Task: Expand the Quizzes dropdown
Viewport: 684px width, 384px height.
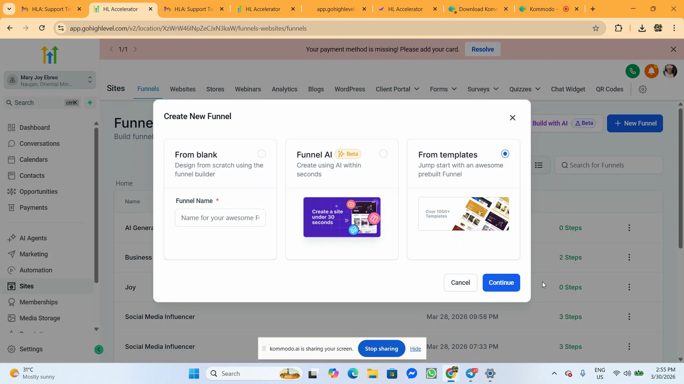Action: (525, 89)
